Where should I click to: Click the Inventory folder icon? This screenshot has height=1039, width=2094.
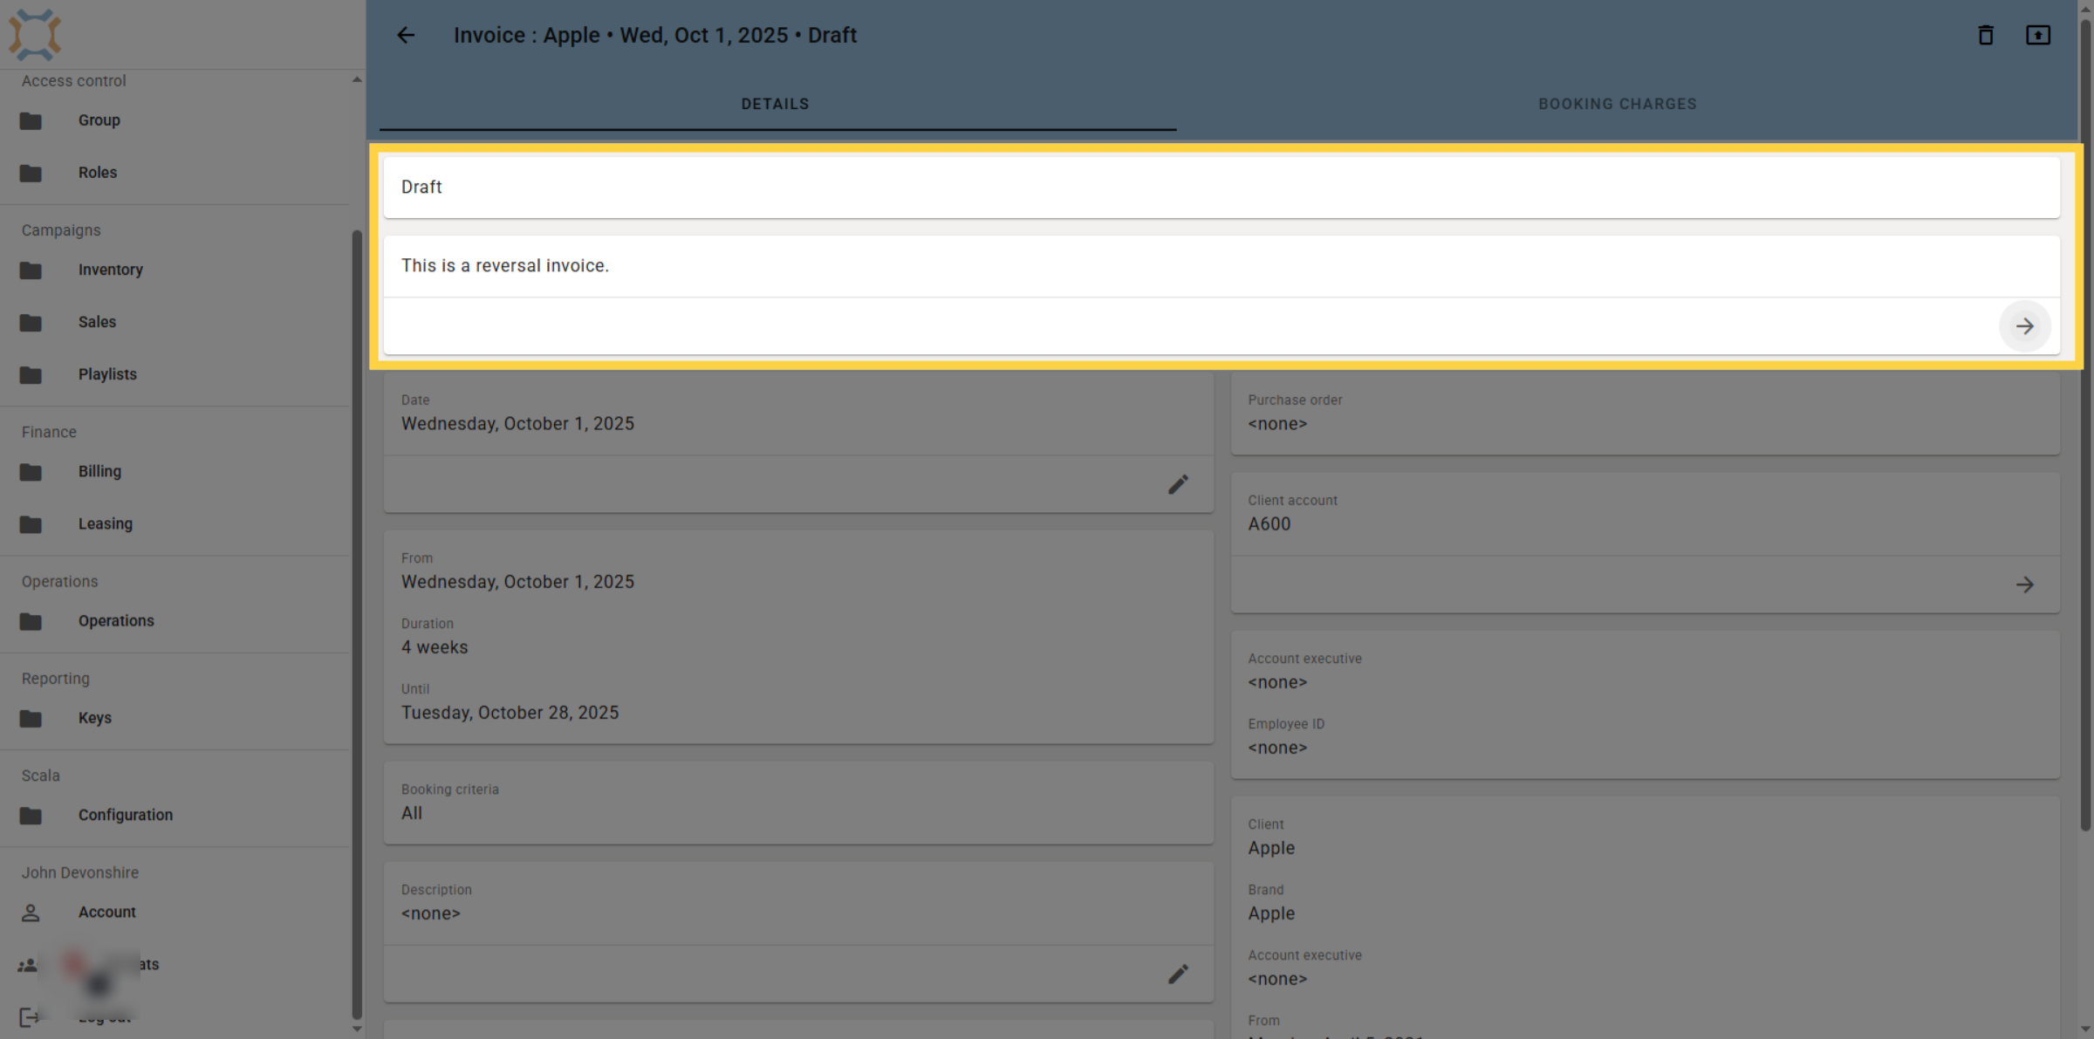tap(31, 270)
